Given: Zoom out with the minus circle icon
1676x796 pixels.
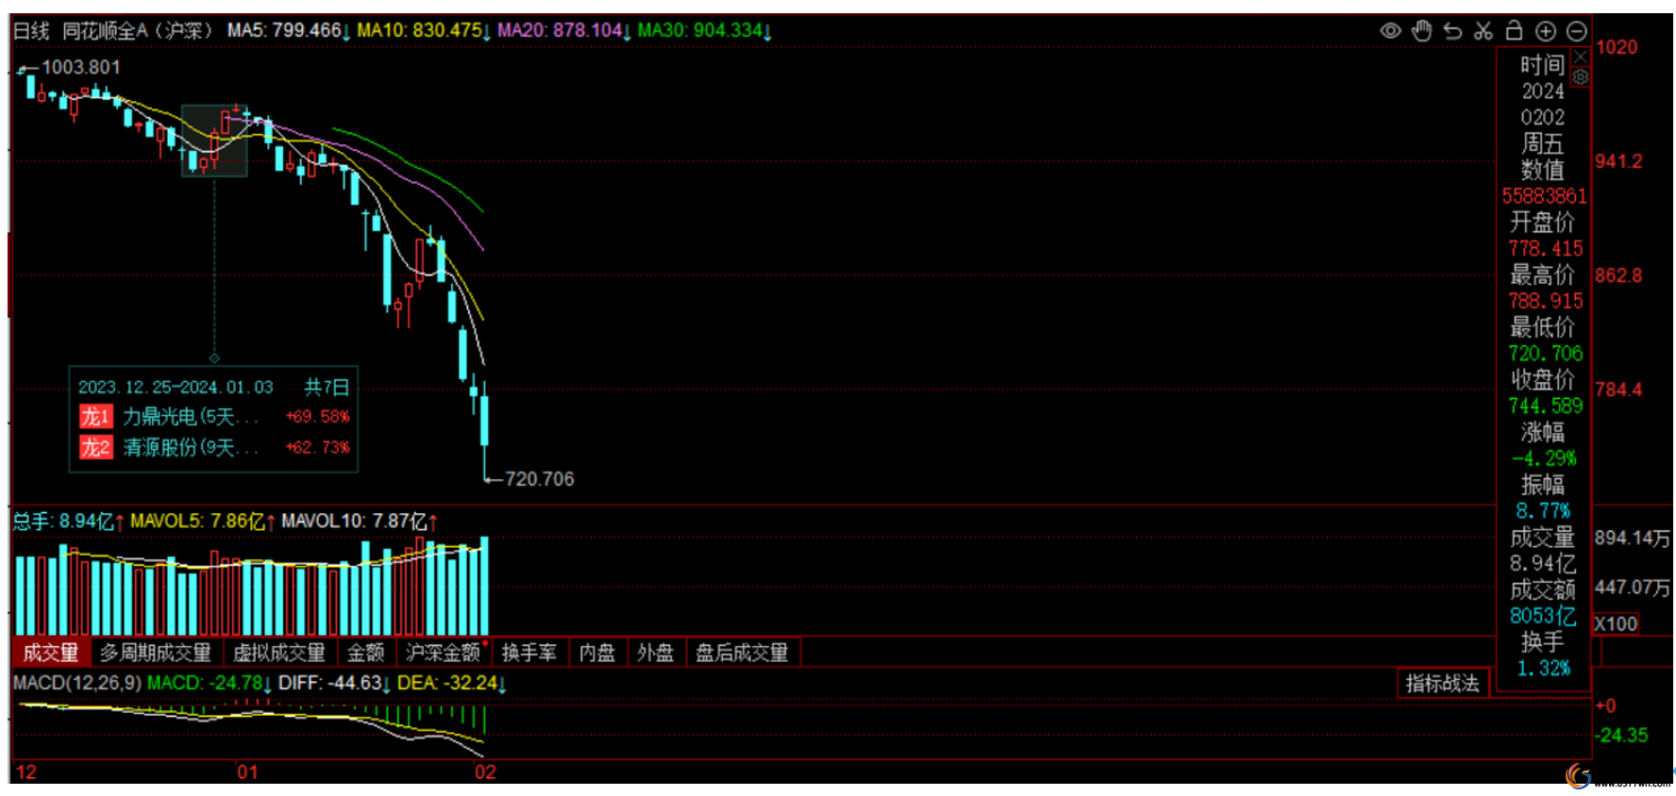Looking at the screenshot, I should click(1577, 31).
